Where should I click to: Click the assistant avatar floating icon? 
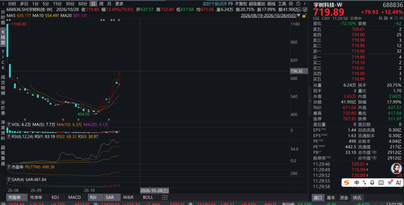396,169
